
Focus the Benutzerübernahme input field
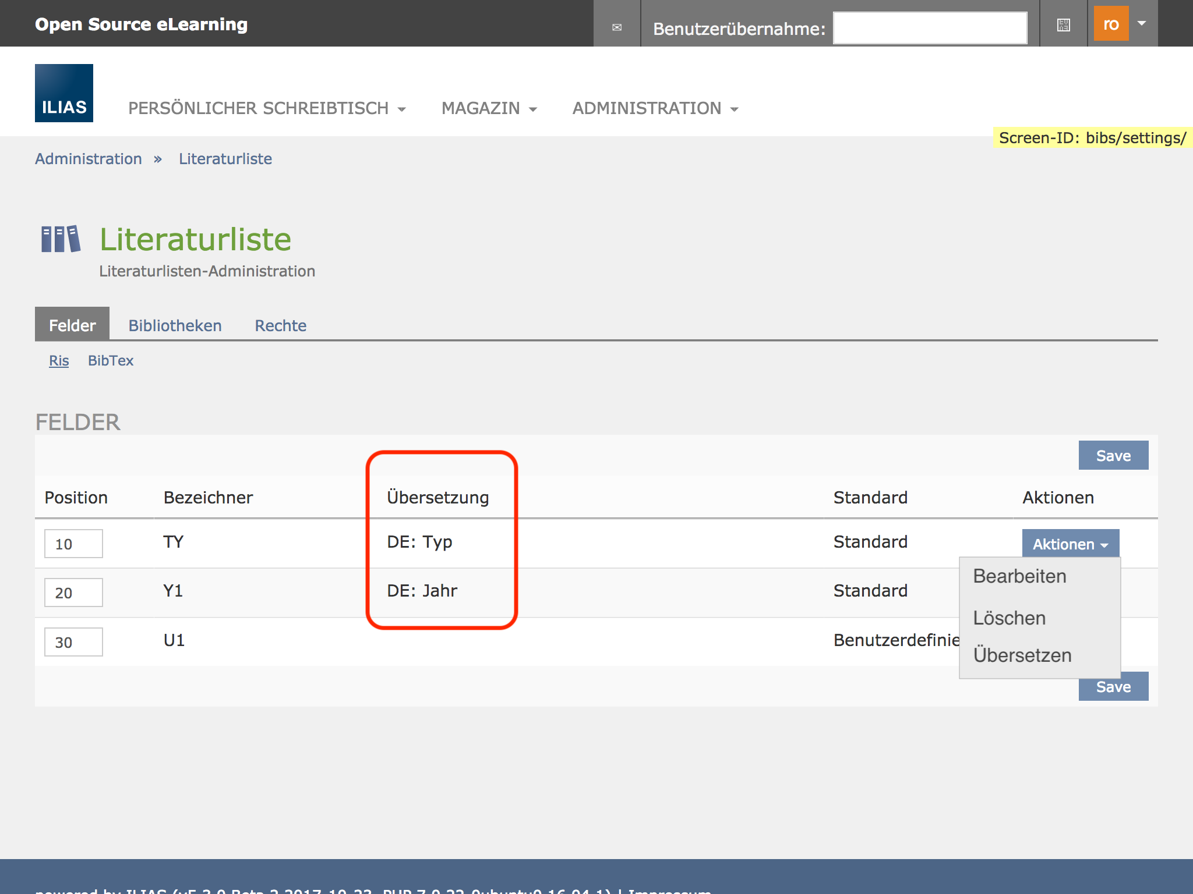(930, 28)
